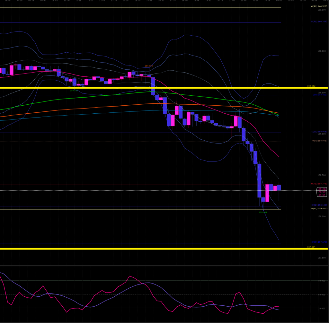The width and height of the screenshot is (329, 323).
Task: Click the W(S1) 158.0773 support label
Action: pyautogui.click(x=319, y=209)
